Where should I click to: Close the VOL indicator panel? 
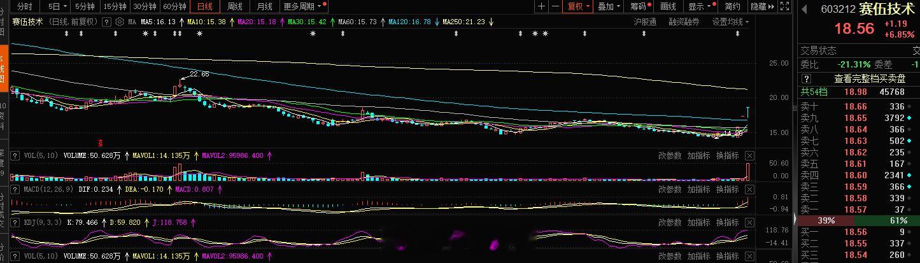point(749,155)
